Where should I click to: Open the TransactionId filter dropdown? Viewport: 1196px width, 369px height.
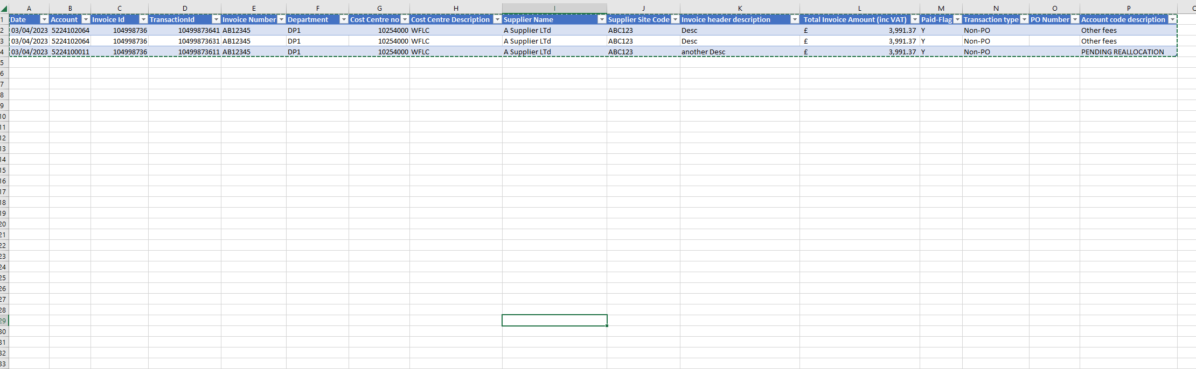click(x=216, y=19)
